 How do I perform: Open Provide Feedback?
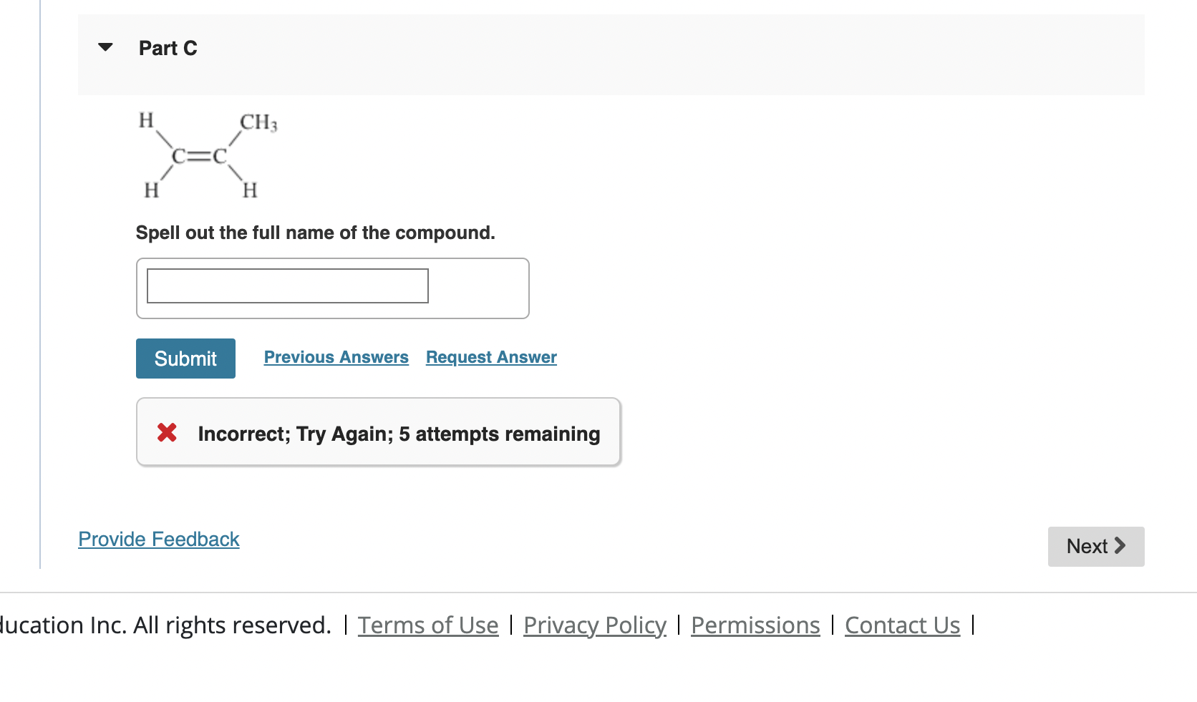(x=158, y=538)
